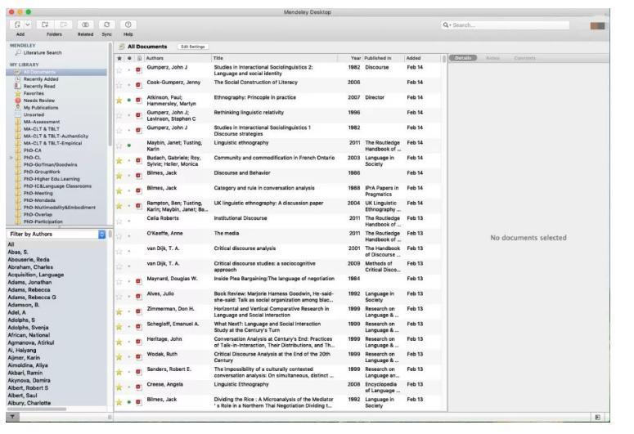Toggle favorite star for Wodak, Ruth
The width and height of the screenshot is (634, 434).
119,357
